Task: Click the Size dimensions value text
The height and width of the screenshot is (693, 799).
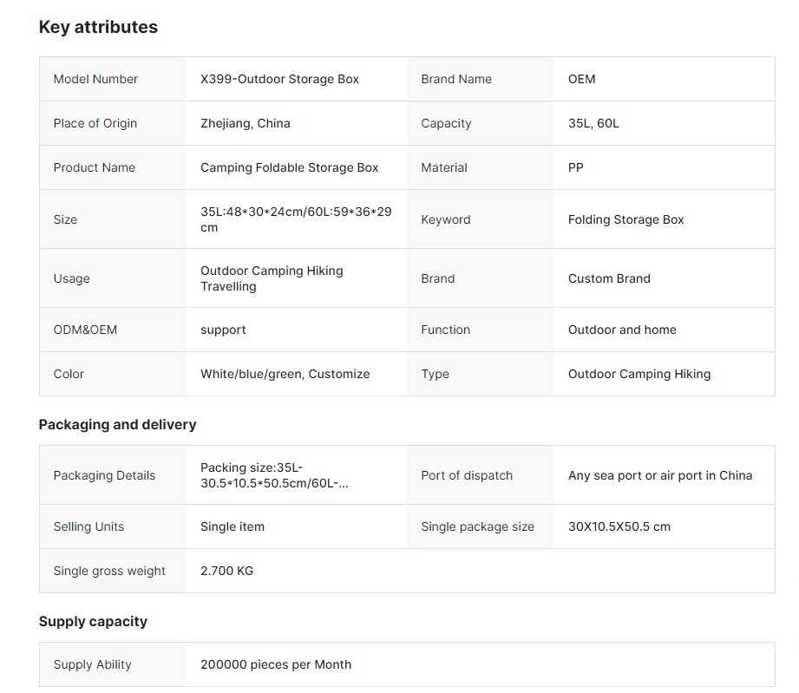Action: pos(295,219)
